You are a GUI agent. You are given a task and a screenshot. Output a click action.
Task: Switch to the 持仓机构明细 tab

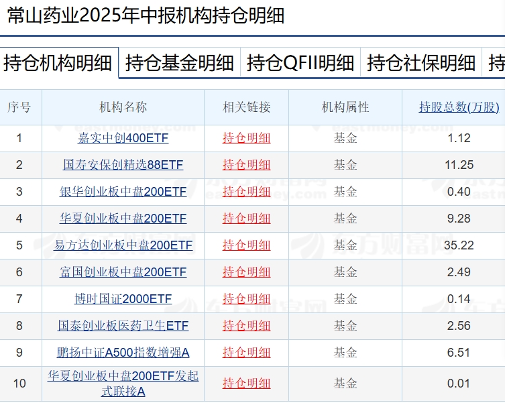[x=58, y=63]
